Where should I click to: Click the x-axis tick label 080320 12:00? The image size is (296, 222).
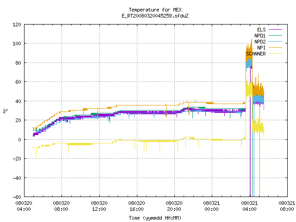99,206
